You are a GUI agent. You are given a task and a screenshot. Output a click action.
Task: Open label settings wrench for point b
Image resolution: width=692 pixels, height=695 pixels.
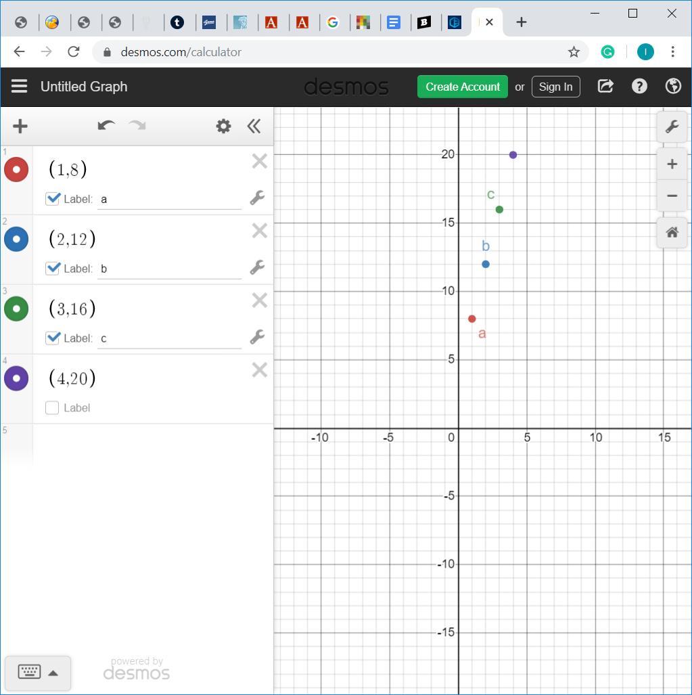pos(258,267)
